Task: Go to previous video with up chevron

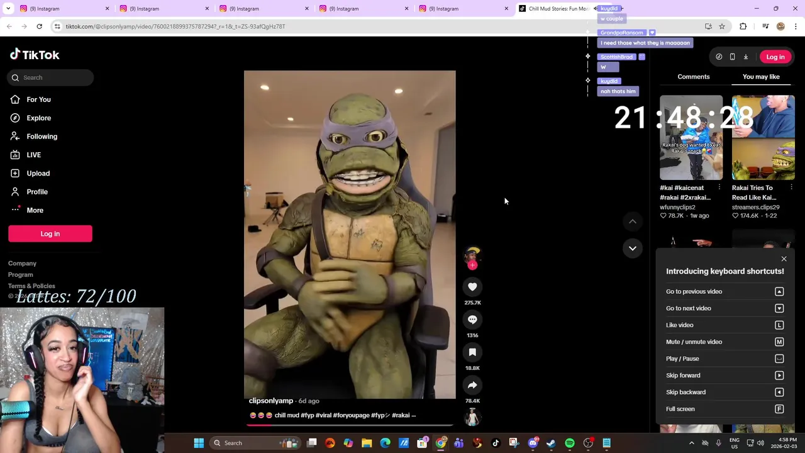Action: click(x=633, y=221)
